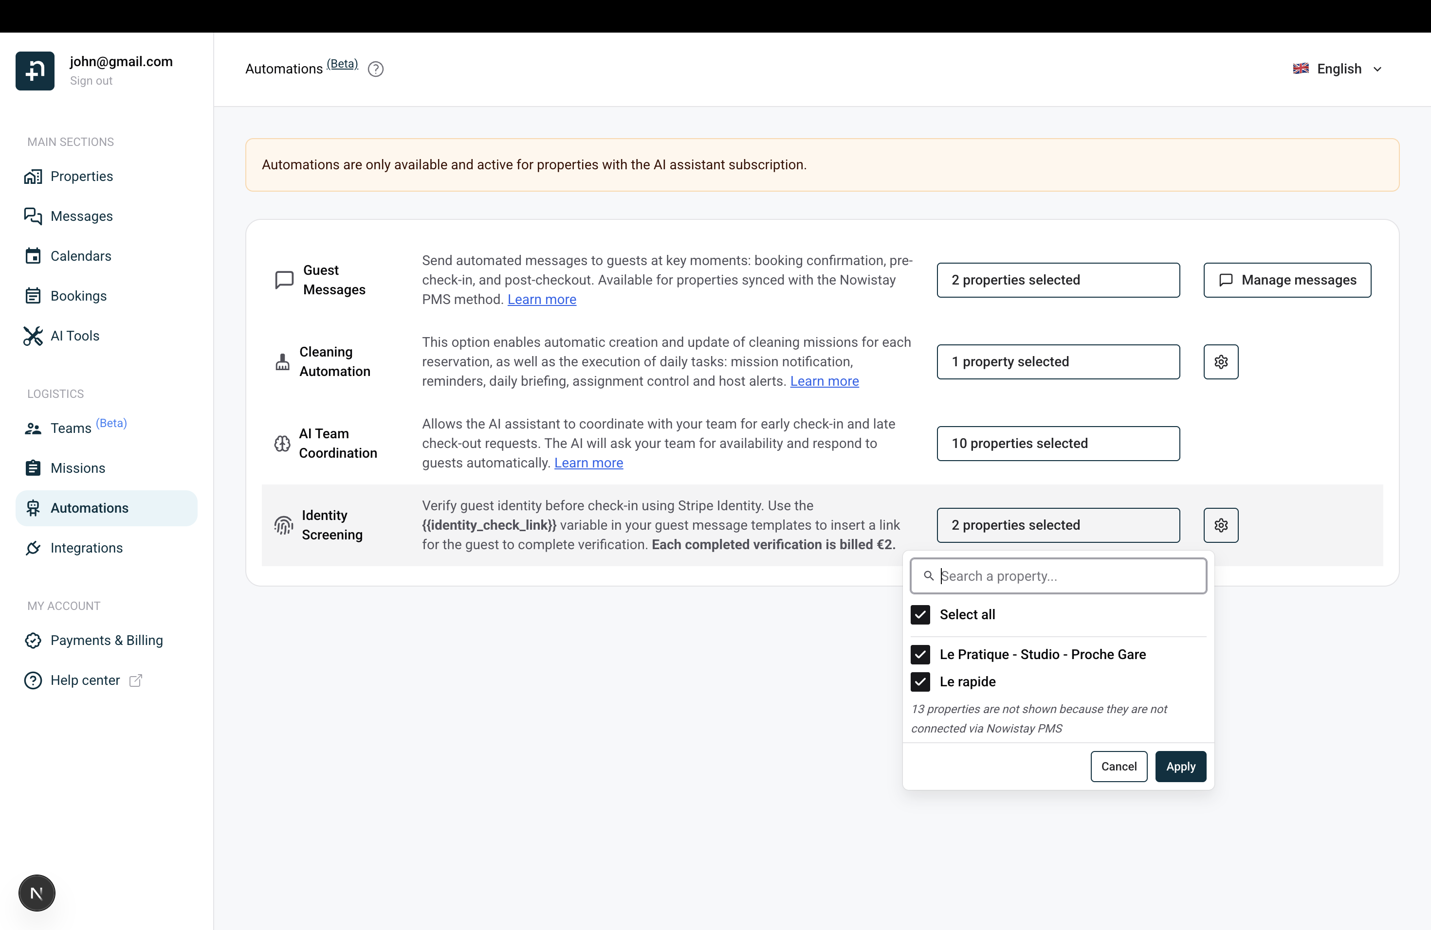Open the Properties section in sidebar
The height and width of the screenshot is (930, 1431).
(x=82, y=176)
